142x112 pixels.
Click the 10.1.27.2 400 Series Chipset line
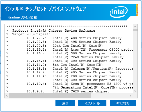[x=74, y=38]
